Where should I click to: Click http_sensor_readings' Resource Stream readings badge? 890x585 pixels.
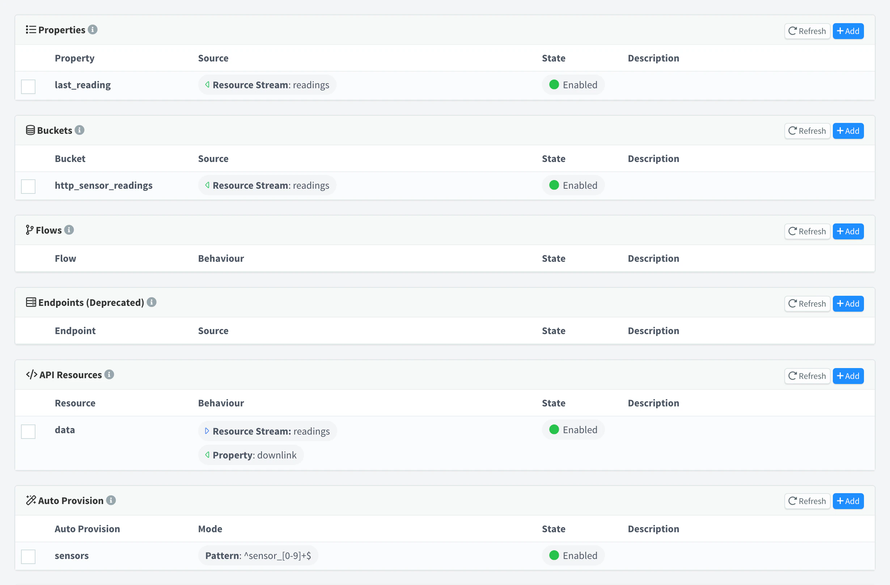[x=267, y=185]
